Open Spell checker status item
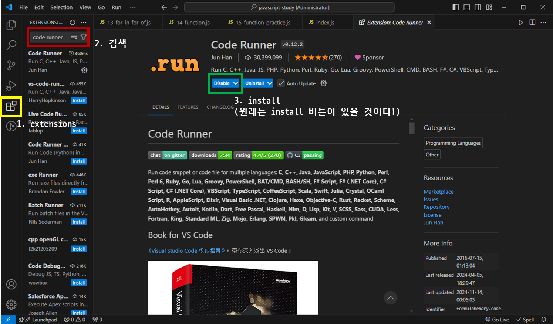 pyautogui.click(x=525, y=320)
